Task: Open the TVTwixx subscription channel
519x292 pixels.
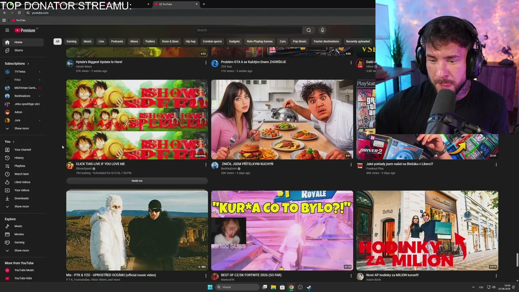Action: tap(23, 72)
